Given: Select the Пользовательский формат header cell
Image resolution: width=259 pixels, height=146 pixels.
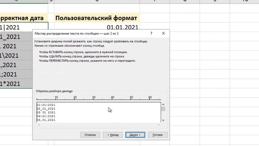Looking at the screenshot, I should [97, 18].
